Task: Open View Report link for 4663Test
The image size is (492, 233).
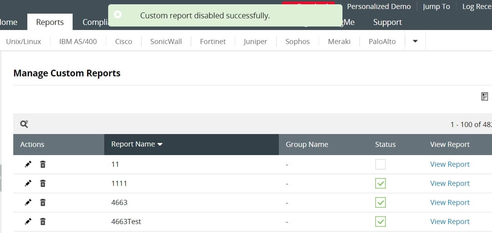Action: tap(450, 222)
